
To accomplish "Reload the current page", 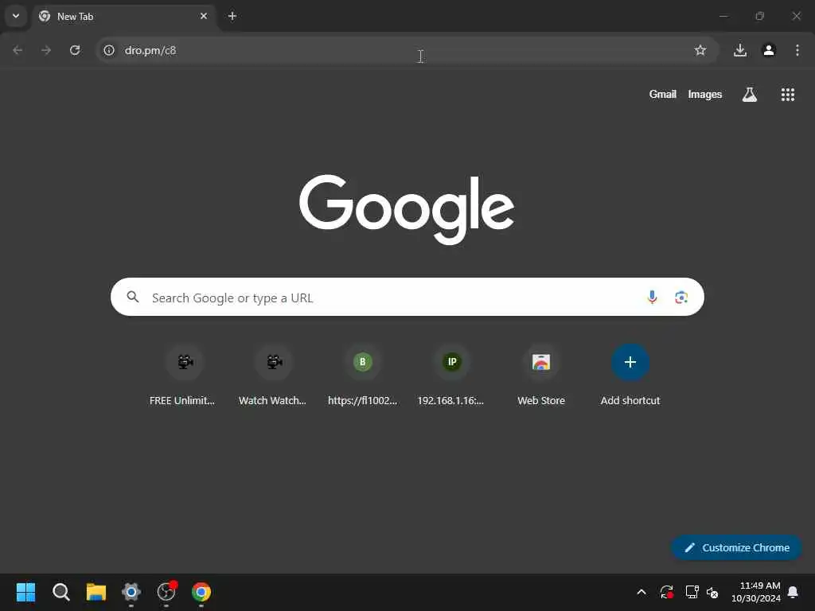I will point(75,50).
